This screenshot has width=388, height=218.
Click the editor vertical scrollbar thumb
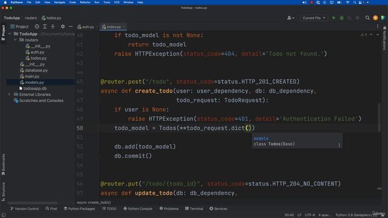tap(379, 117)
